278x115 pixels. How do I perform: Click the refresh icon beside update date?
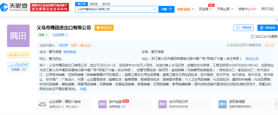[252, 37]
